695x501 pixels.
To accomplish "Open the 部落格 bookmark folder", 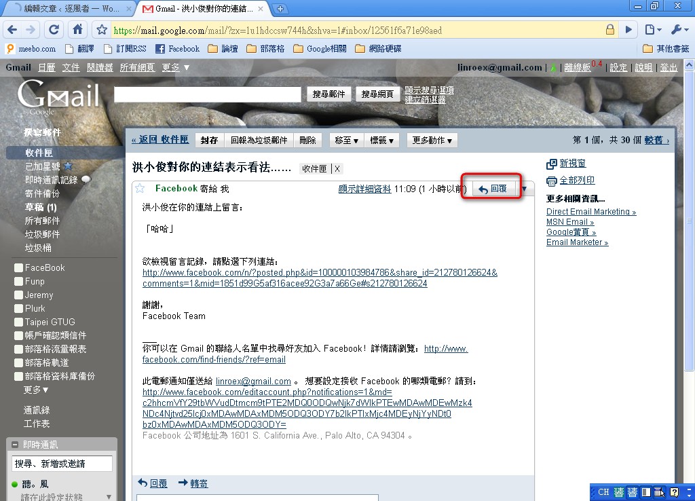I will pos(265,49).
